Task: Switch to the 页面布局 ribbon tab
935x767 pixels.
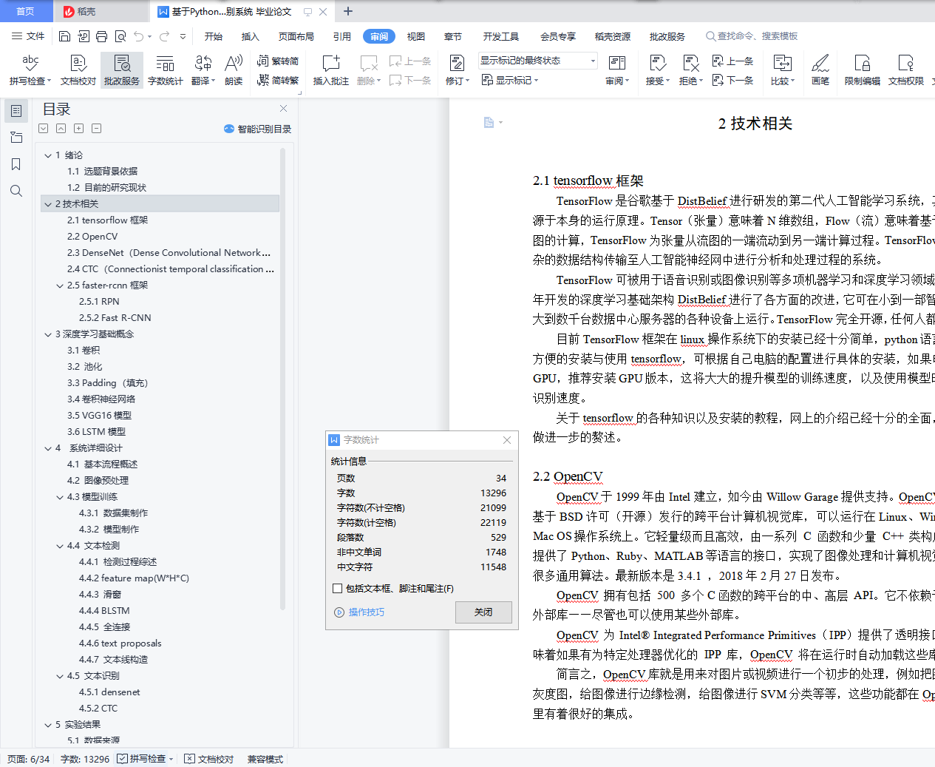Action: [296, 36]
